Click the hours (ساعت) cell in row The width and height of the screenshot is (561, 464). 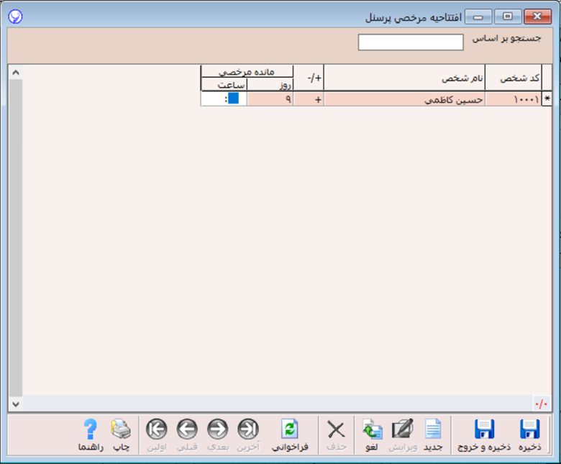(x=223, y=99)
